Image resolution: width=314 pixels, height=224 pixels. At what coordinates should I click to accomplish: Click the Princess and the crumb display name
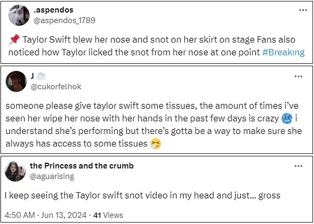coord(82,166)
